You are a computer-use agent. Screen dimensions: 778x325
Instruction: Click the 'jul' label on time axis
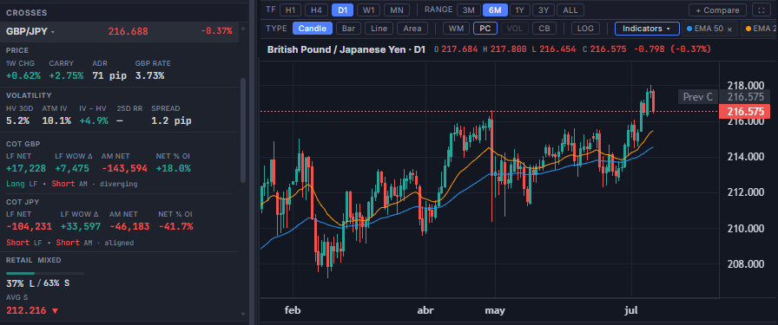pos(631,310)
